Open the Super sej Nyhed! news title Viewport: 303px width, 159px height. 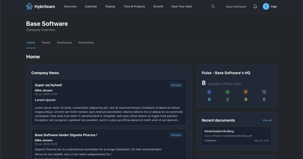click(48, 85)
